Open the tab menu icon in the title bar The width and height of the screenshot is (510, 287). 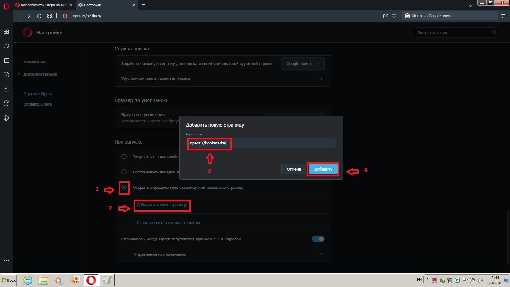[470, 5]
